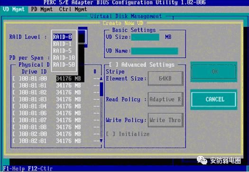Check physical drive 00:01:02
The image size is (249, 172).
(x=16, y=93)
